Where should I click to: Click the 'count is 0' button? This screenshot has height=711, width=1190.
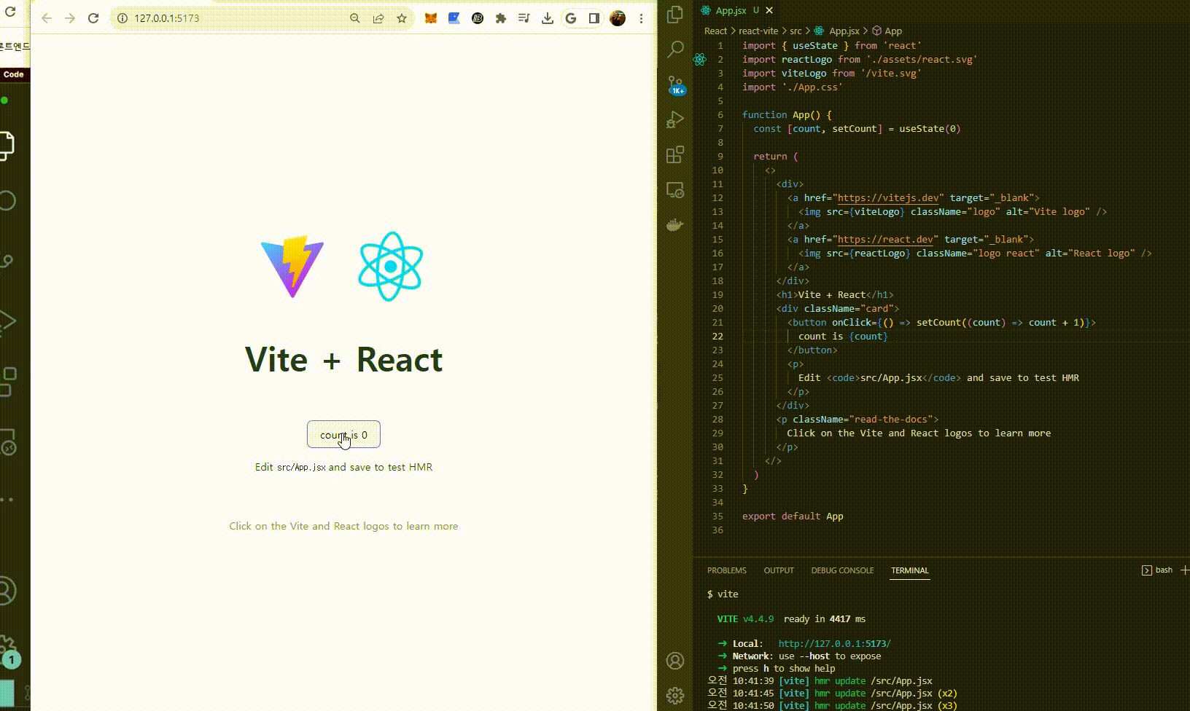click(x=343, y=434)
